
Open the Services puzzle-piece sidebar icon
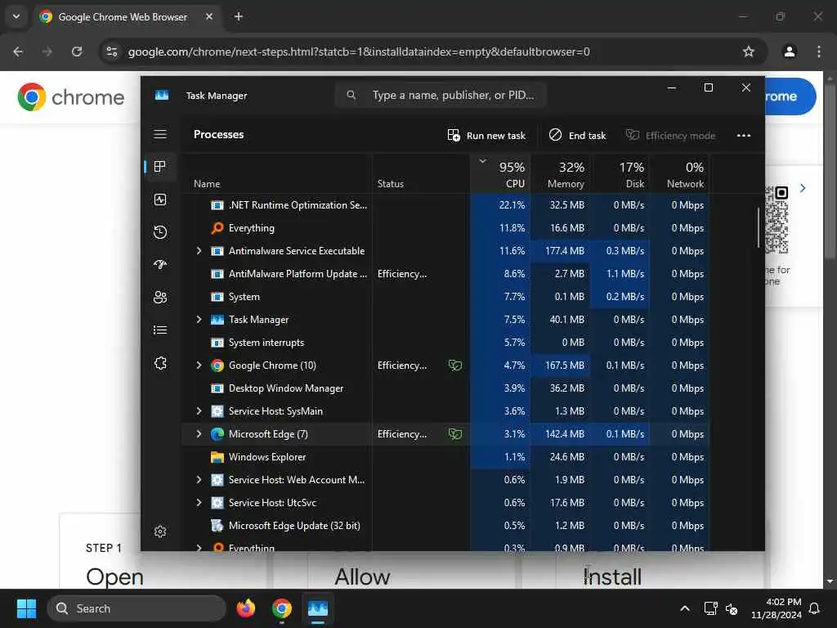click(160, 364)
